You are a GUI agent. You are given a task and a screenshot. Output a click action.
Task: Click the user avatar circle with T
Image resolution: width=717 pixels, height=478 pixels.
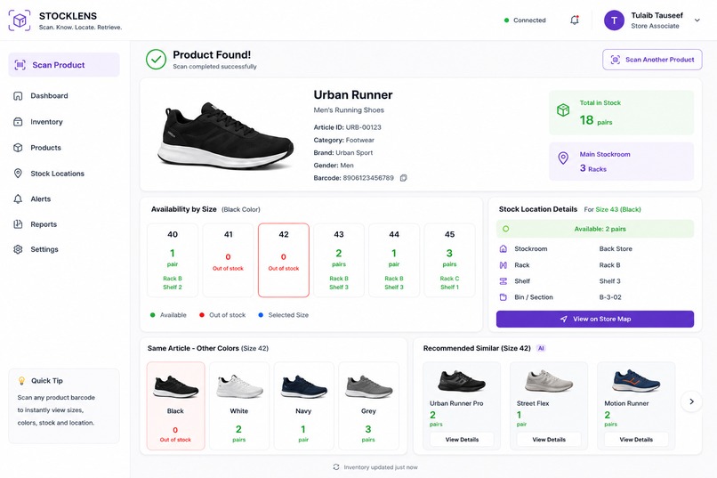coord(614,20)
